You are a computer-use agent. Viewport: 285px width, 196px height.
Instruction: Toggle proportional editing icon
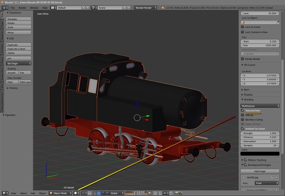[155, 193]
